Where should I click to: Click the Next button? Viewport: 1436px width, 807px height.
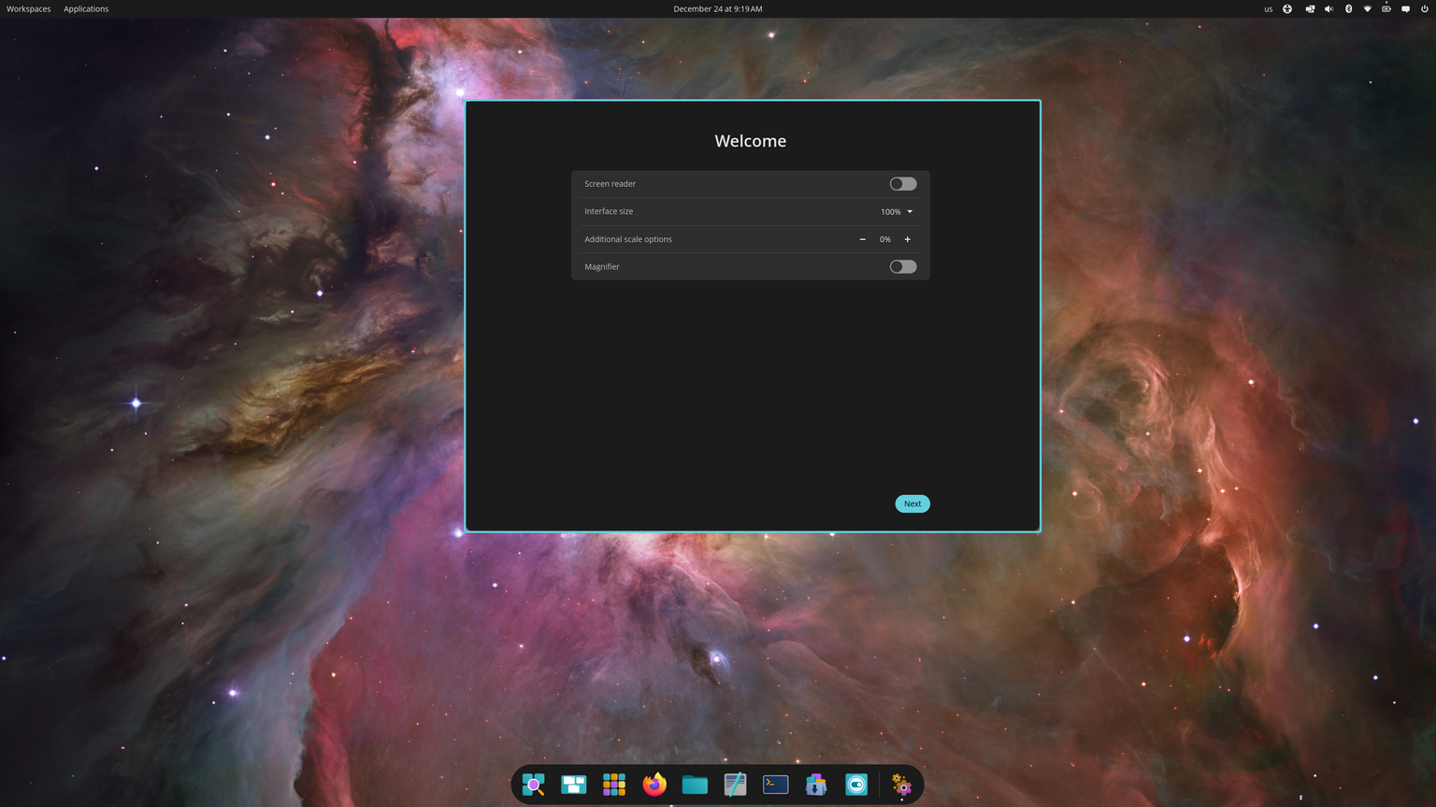(x=912, y=503)
